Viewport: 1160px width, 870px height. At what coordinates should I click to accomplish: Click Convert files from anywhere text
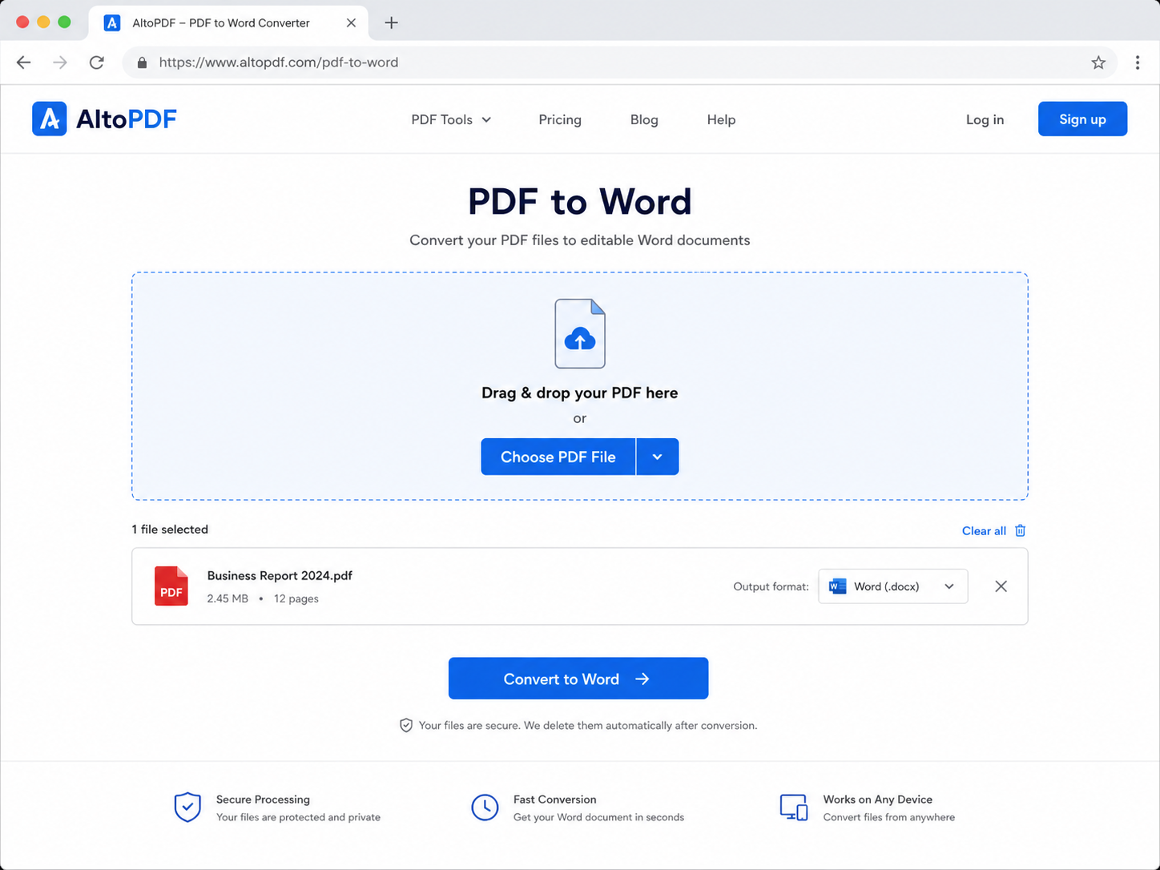[x=889, y=817]
